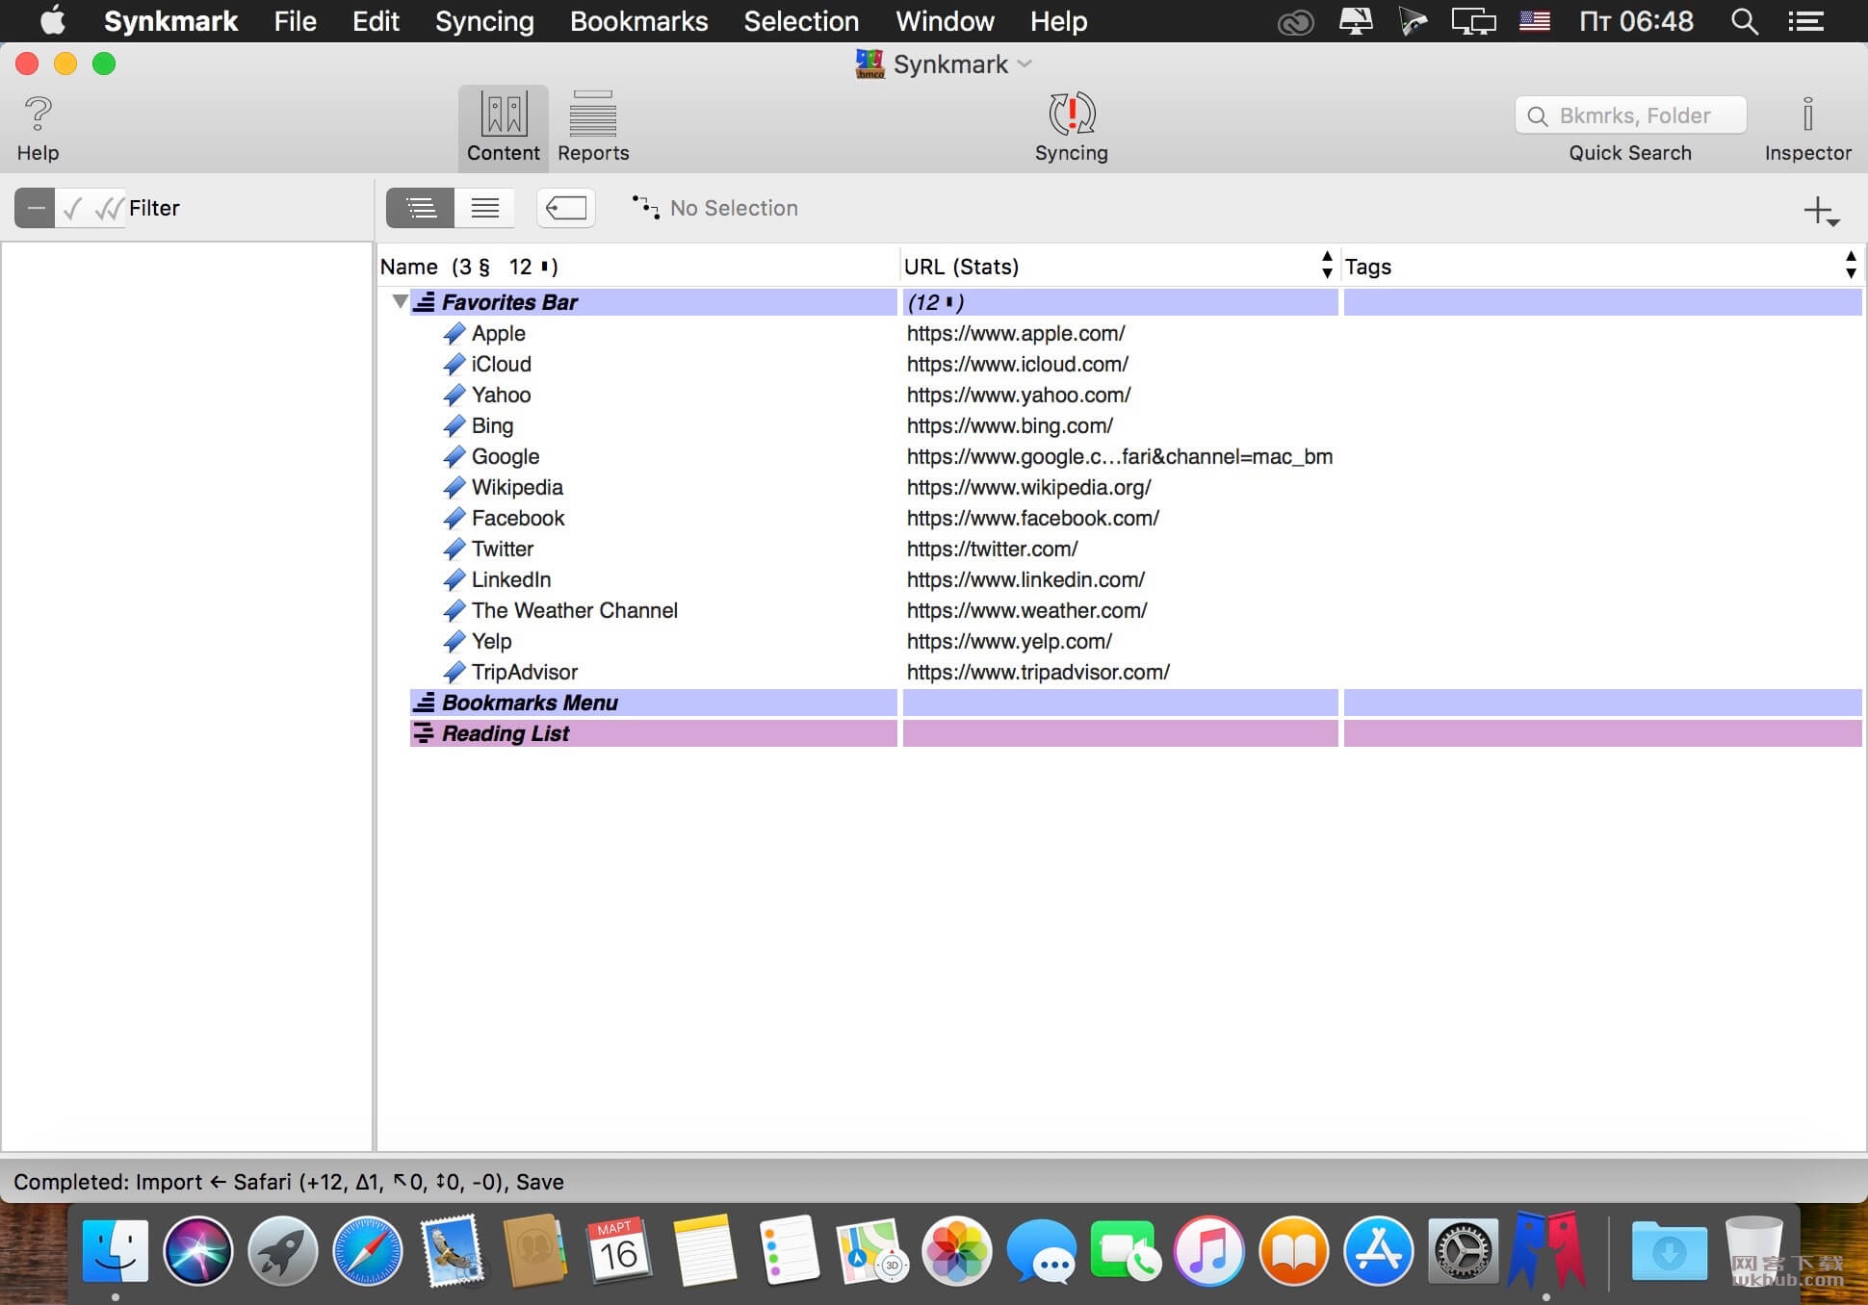1868x1305 pixels.
Task: Collapse the Favorites Bar folder
Action: click(x=400, y=301)
